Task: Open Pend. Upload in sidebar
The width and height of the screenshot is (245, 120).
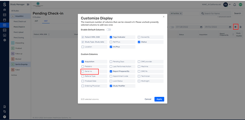Action: 18,32
